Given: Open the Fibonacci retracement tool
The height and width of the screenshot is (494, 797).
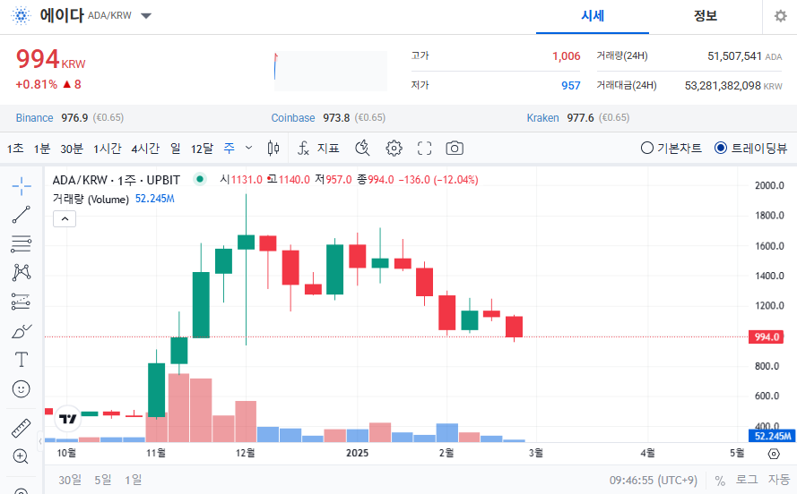Looking at the screenshot, I should (22, 244).
